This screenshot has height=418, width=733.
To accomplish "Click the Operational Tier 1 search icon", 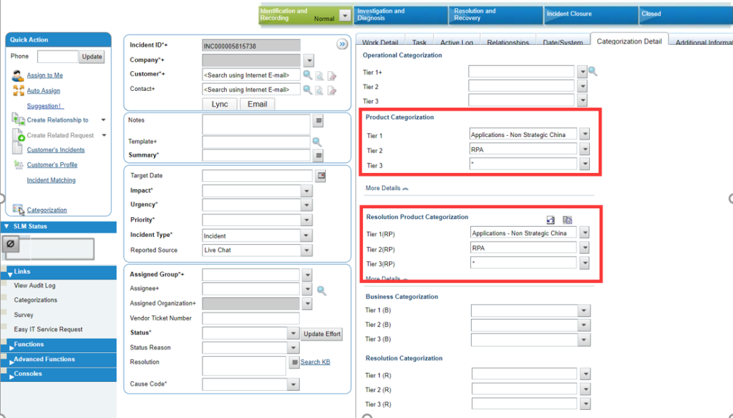I will click(x=593, y=71).
